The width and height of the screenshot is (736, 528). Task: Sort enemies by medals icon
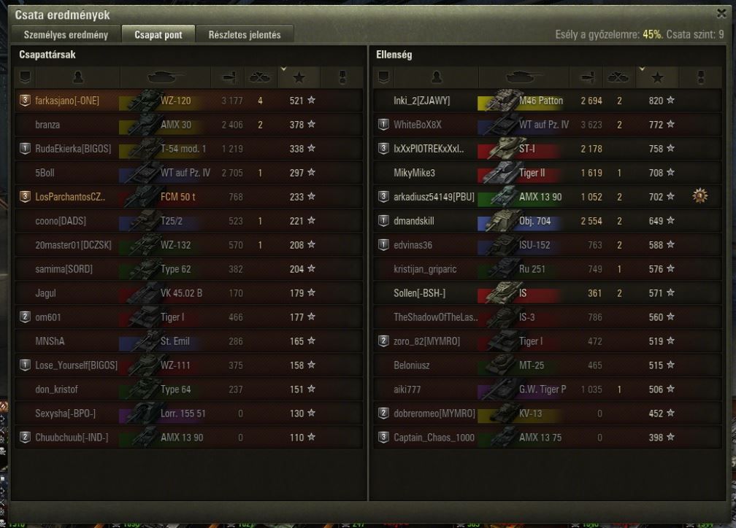(701, 77)
